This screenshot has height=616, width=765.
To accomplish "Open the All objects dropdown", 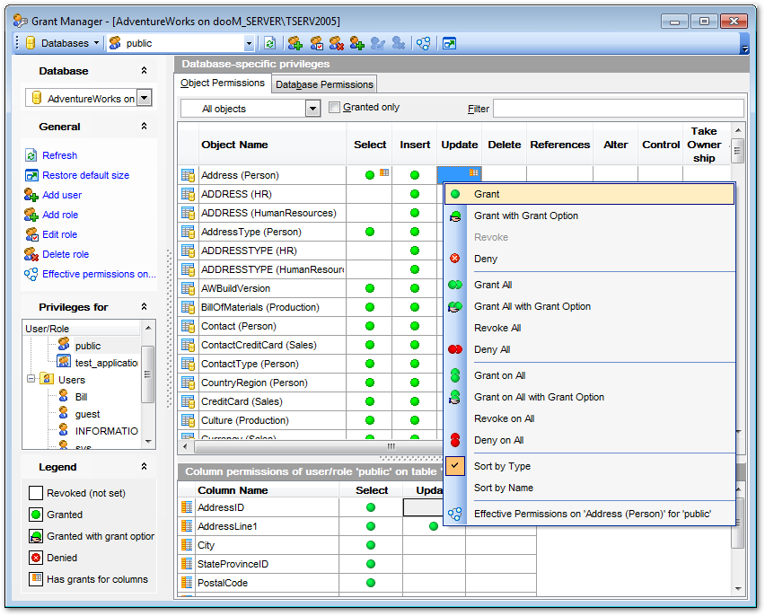I will [312, 109].
